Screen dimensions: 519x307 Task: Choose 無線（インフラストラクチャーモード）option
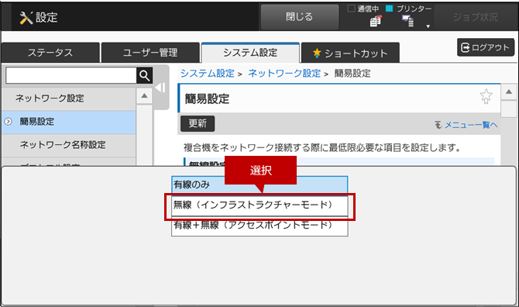pyautogui.click(x=259, y=205)
